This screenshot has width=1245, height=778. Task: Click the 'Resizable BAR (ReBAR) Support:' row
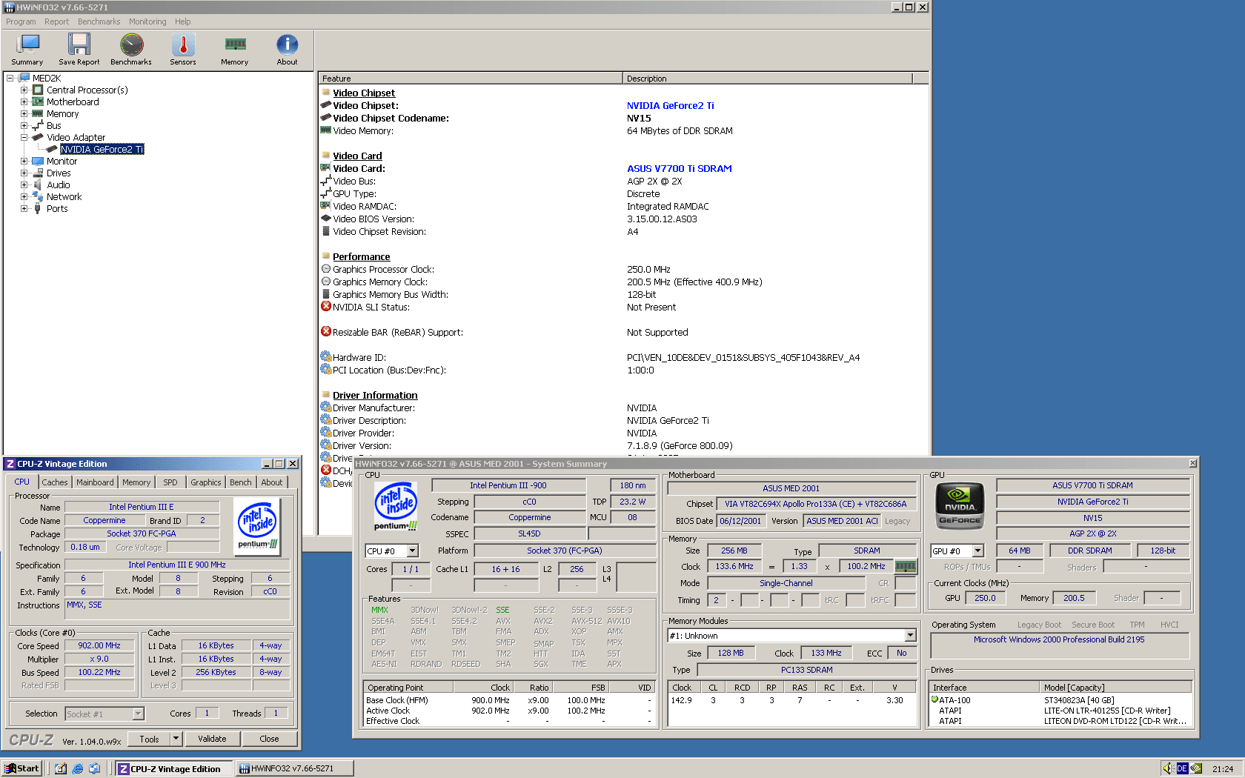tap(623, 332)
